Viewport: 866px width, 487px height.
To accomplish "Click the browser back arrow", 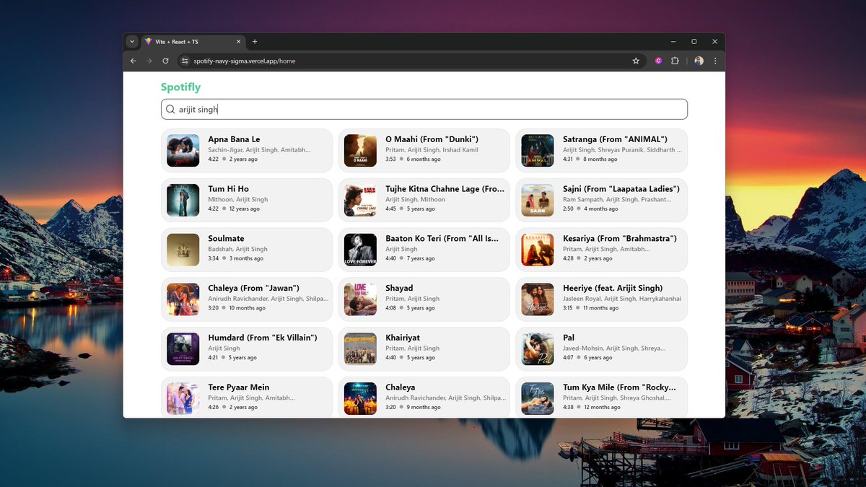I will pyautogui.click(x=133, y=61).
